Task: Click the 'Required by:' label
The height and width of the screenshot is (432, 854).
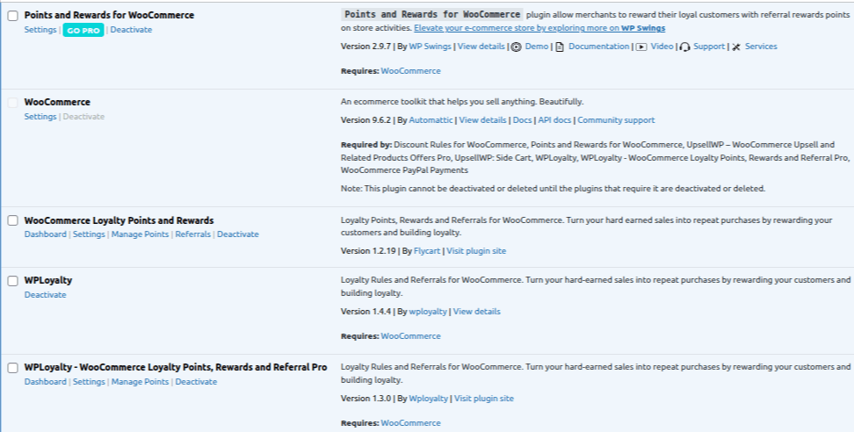Action: click(366, 145)
